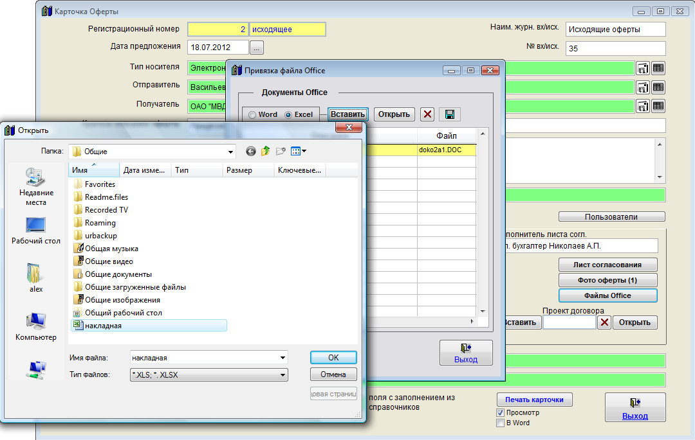Open Компьютер in the places sidebar
Image resolution: width=695 pixels, height=440 pixels.
pyautogui.click(x=36, y=327)
